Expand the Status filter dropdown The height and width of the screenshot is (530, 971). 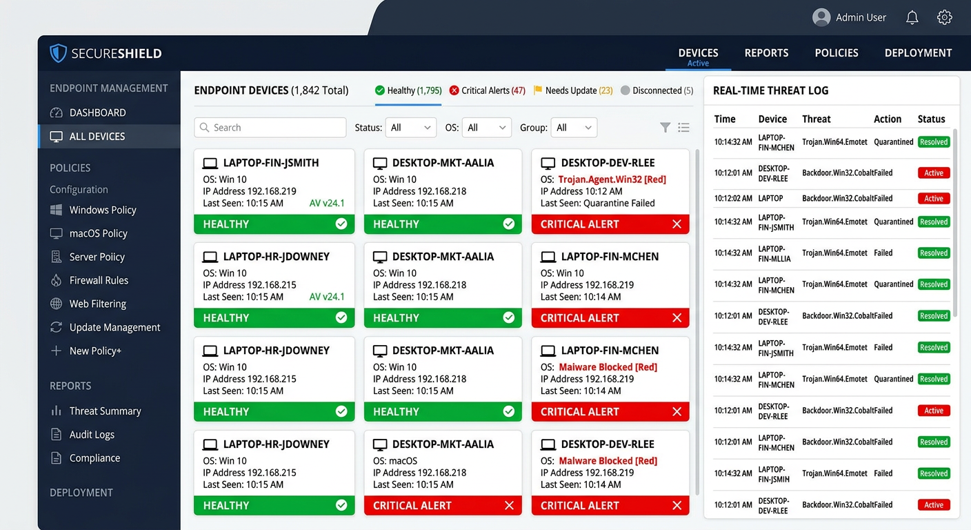point(410,128)
